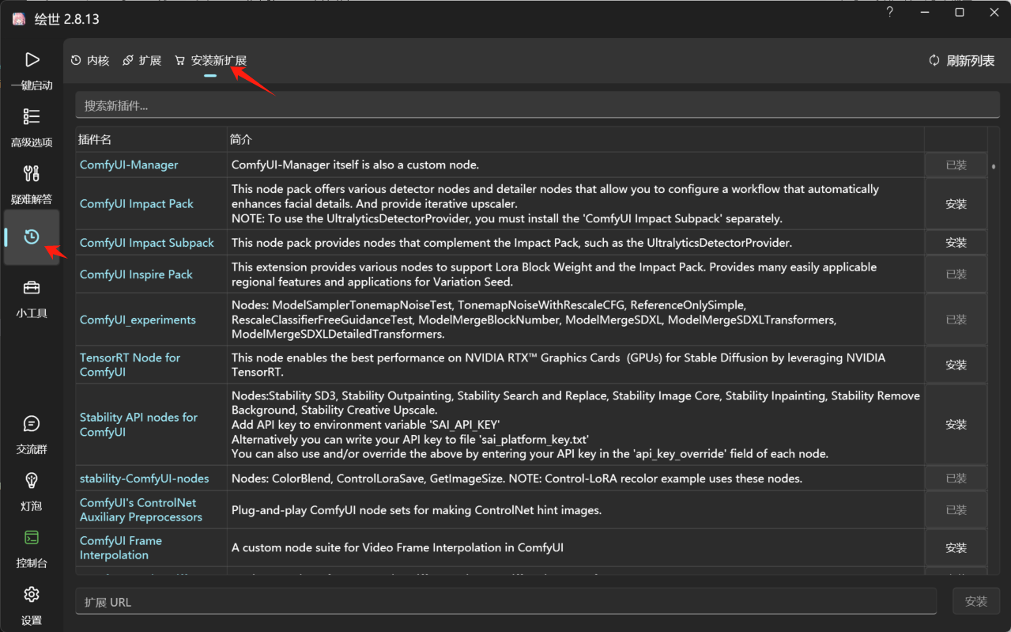Switch to the 安装新扩展 tab

(x=210, y=60)
